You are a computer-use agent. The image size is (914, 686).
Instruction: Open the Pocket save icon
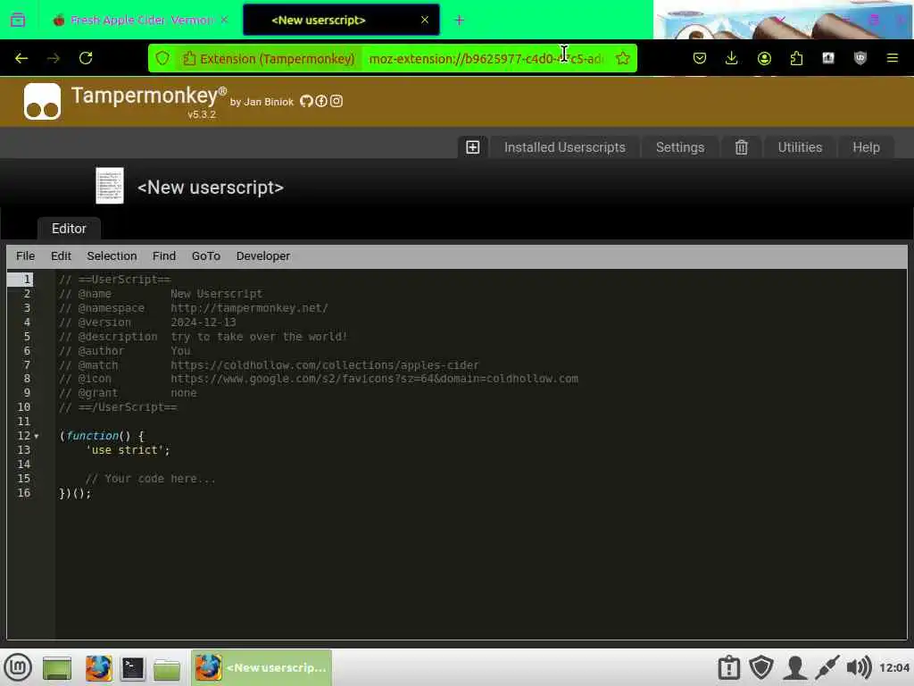[700, 58]
